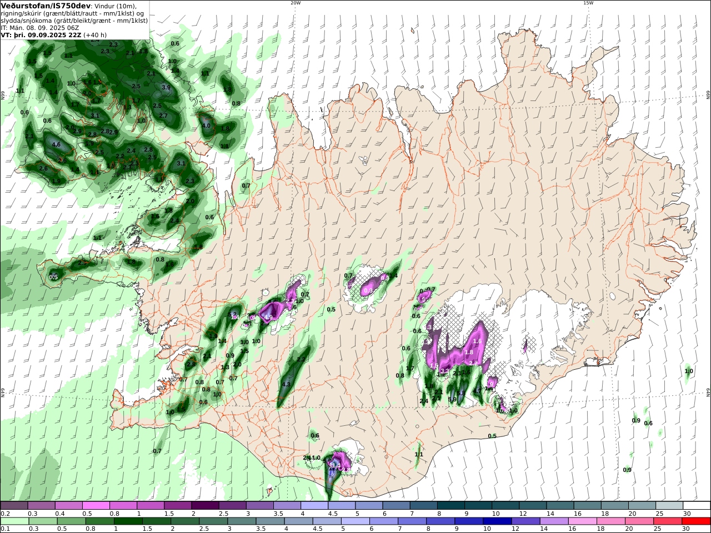The width and height of the screenshot is (711, 533).
Task: Pick the 1.5 purple swatch in the snow legend
Action: (178, 506)
